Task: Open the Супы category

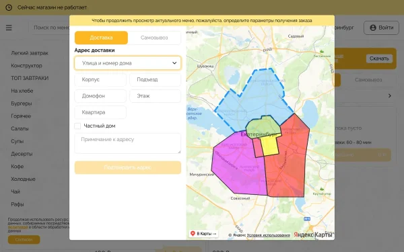Action: [x=18, y=141]
